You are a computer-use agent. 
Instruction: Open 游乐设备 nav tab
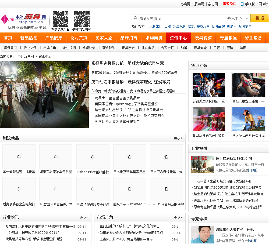tap(253, 38)
